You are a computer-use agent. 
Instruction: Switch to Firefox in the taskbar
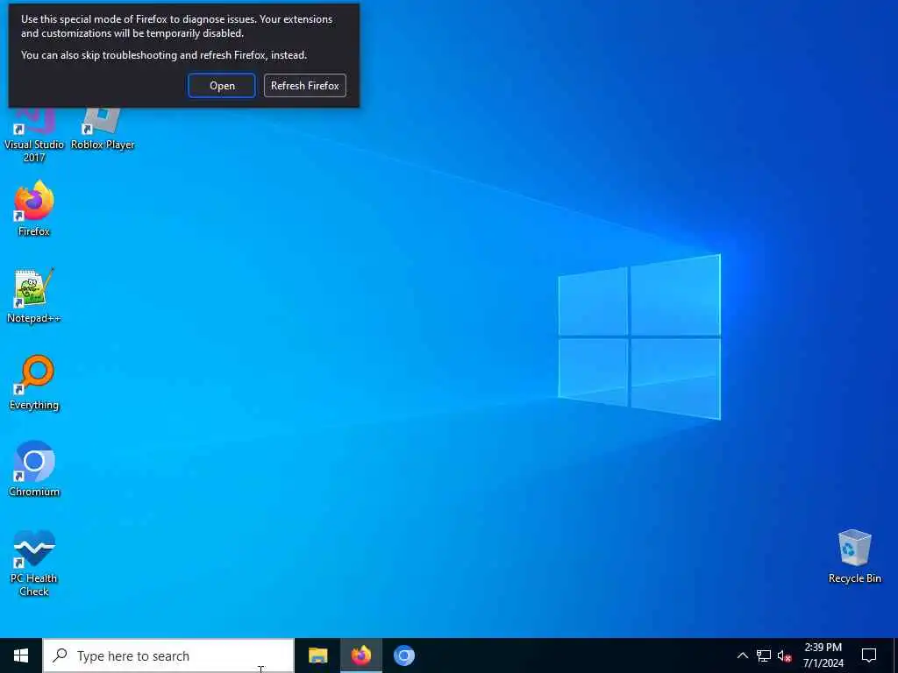point(360,655)
